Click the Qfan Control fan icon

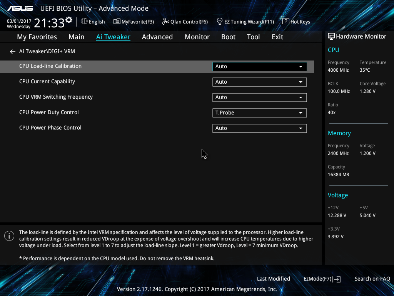pyautogui.click(x=165, y=22)
